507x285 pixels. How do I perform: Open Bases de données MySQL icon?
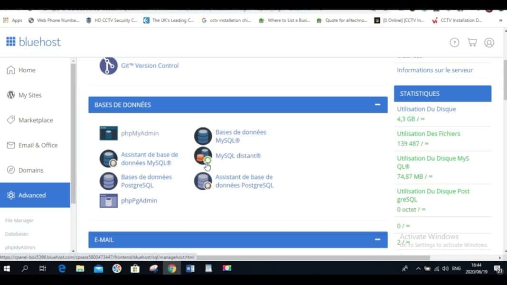pos(203,136)
